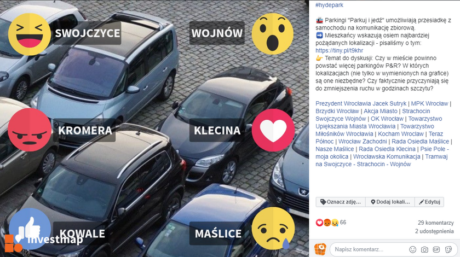Click the sad crying emoji beside MAŚLICE
The image size is (460, 257).
(273, 229)
